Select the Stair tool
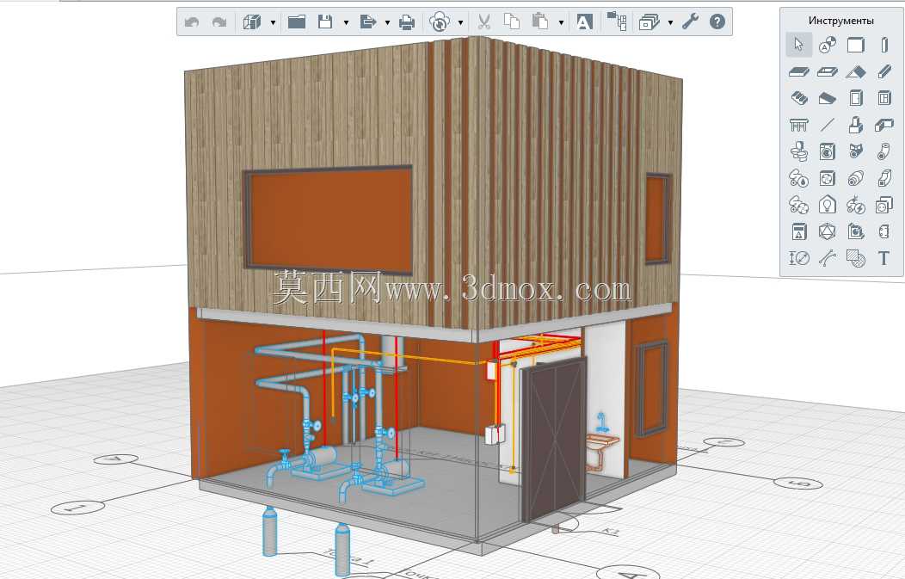This screenshot has width=905, height=579. click(x=799, y=98)
